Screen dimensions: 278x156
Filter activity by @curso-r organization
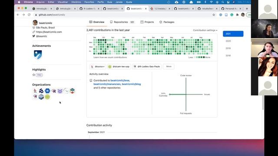pyautogui.click(x=98, y=66)
